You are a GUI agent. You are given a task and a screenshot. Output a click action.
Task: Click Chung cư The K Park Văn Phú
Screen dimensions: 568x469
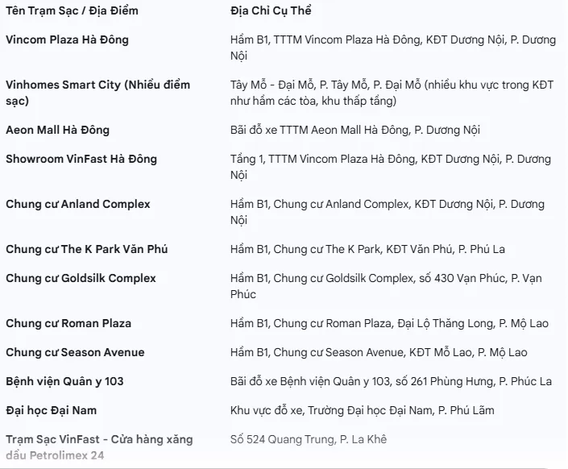[86, 249]
